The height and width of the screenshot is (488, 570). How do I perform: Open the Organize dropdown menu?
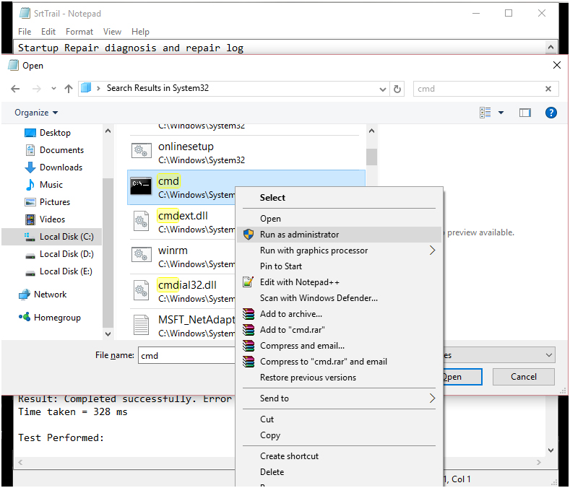pyautogui.click(x=36, y=113)
